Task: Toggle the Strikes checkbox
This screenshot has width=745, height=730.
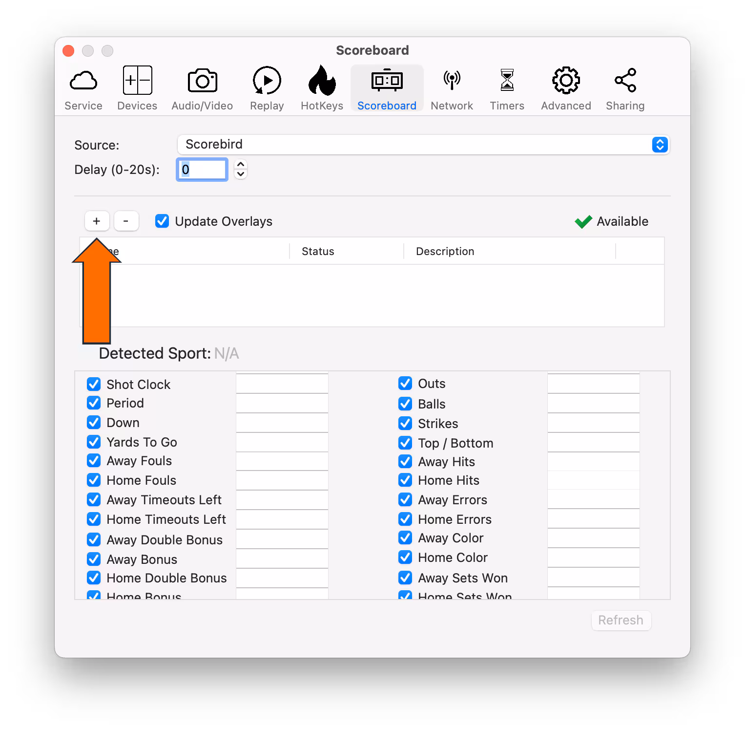Action: (405, 423)
